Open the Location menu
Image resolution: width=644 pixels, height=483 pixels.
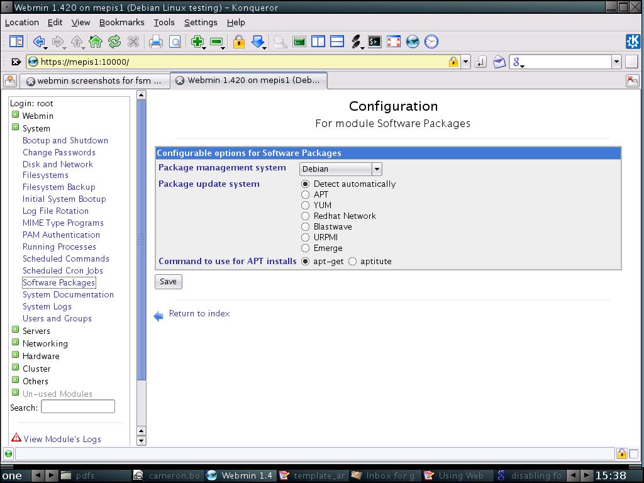22,22
